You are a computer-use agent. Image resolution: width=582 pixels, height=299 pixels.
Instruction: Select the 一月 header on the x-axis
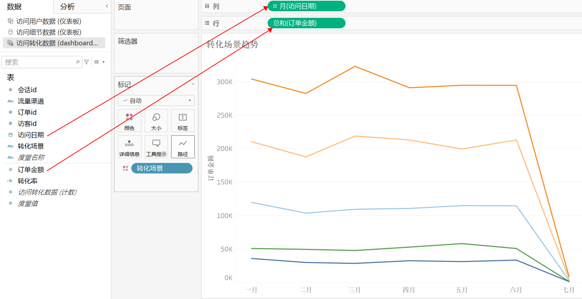click(x=251, y=290)
